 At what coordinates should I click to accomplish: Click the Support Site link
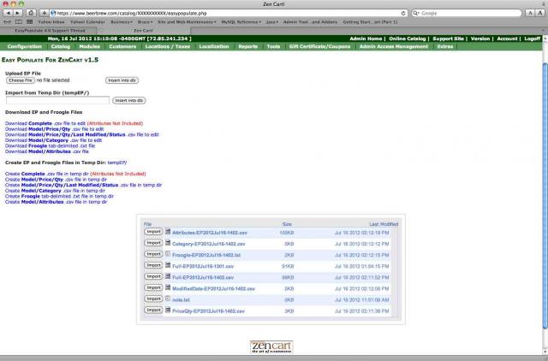pos(448,38)
